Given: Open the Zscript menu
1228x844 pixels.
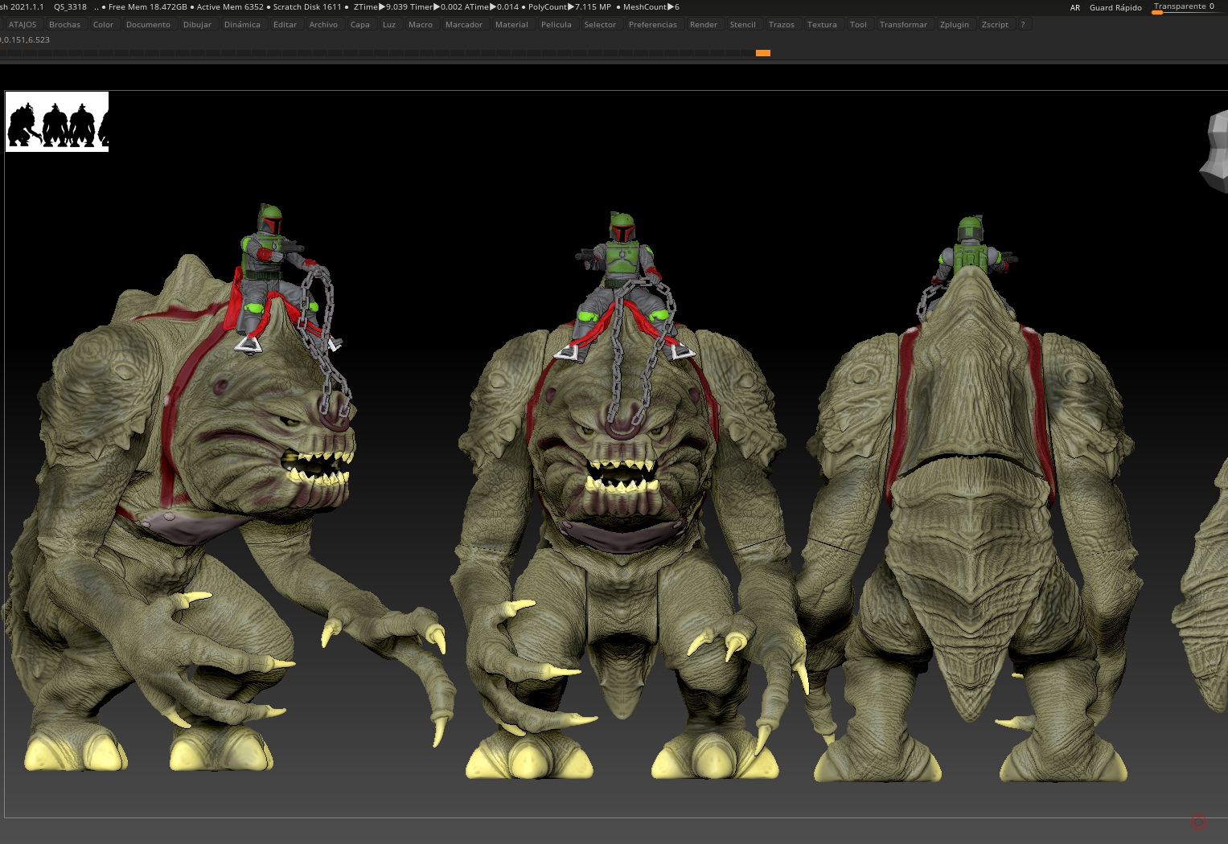Looking at the screenshot, I should (x=995, y=25).
